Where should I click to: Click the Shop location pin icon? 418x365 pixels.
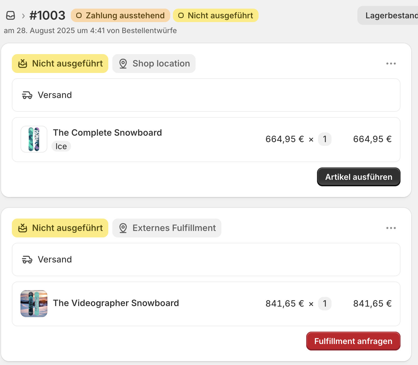[123, 64]
